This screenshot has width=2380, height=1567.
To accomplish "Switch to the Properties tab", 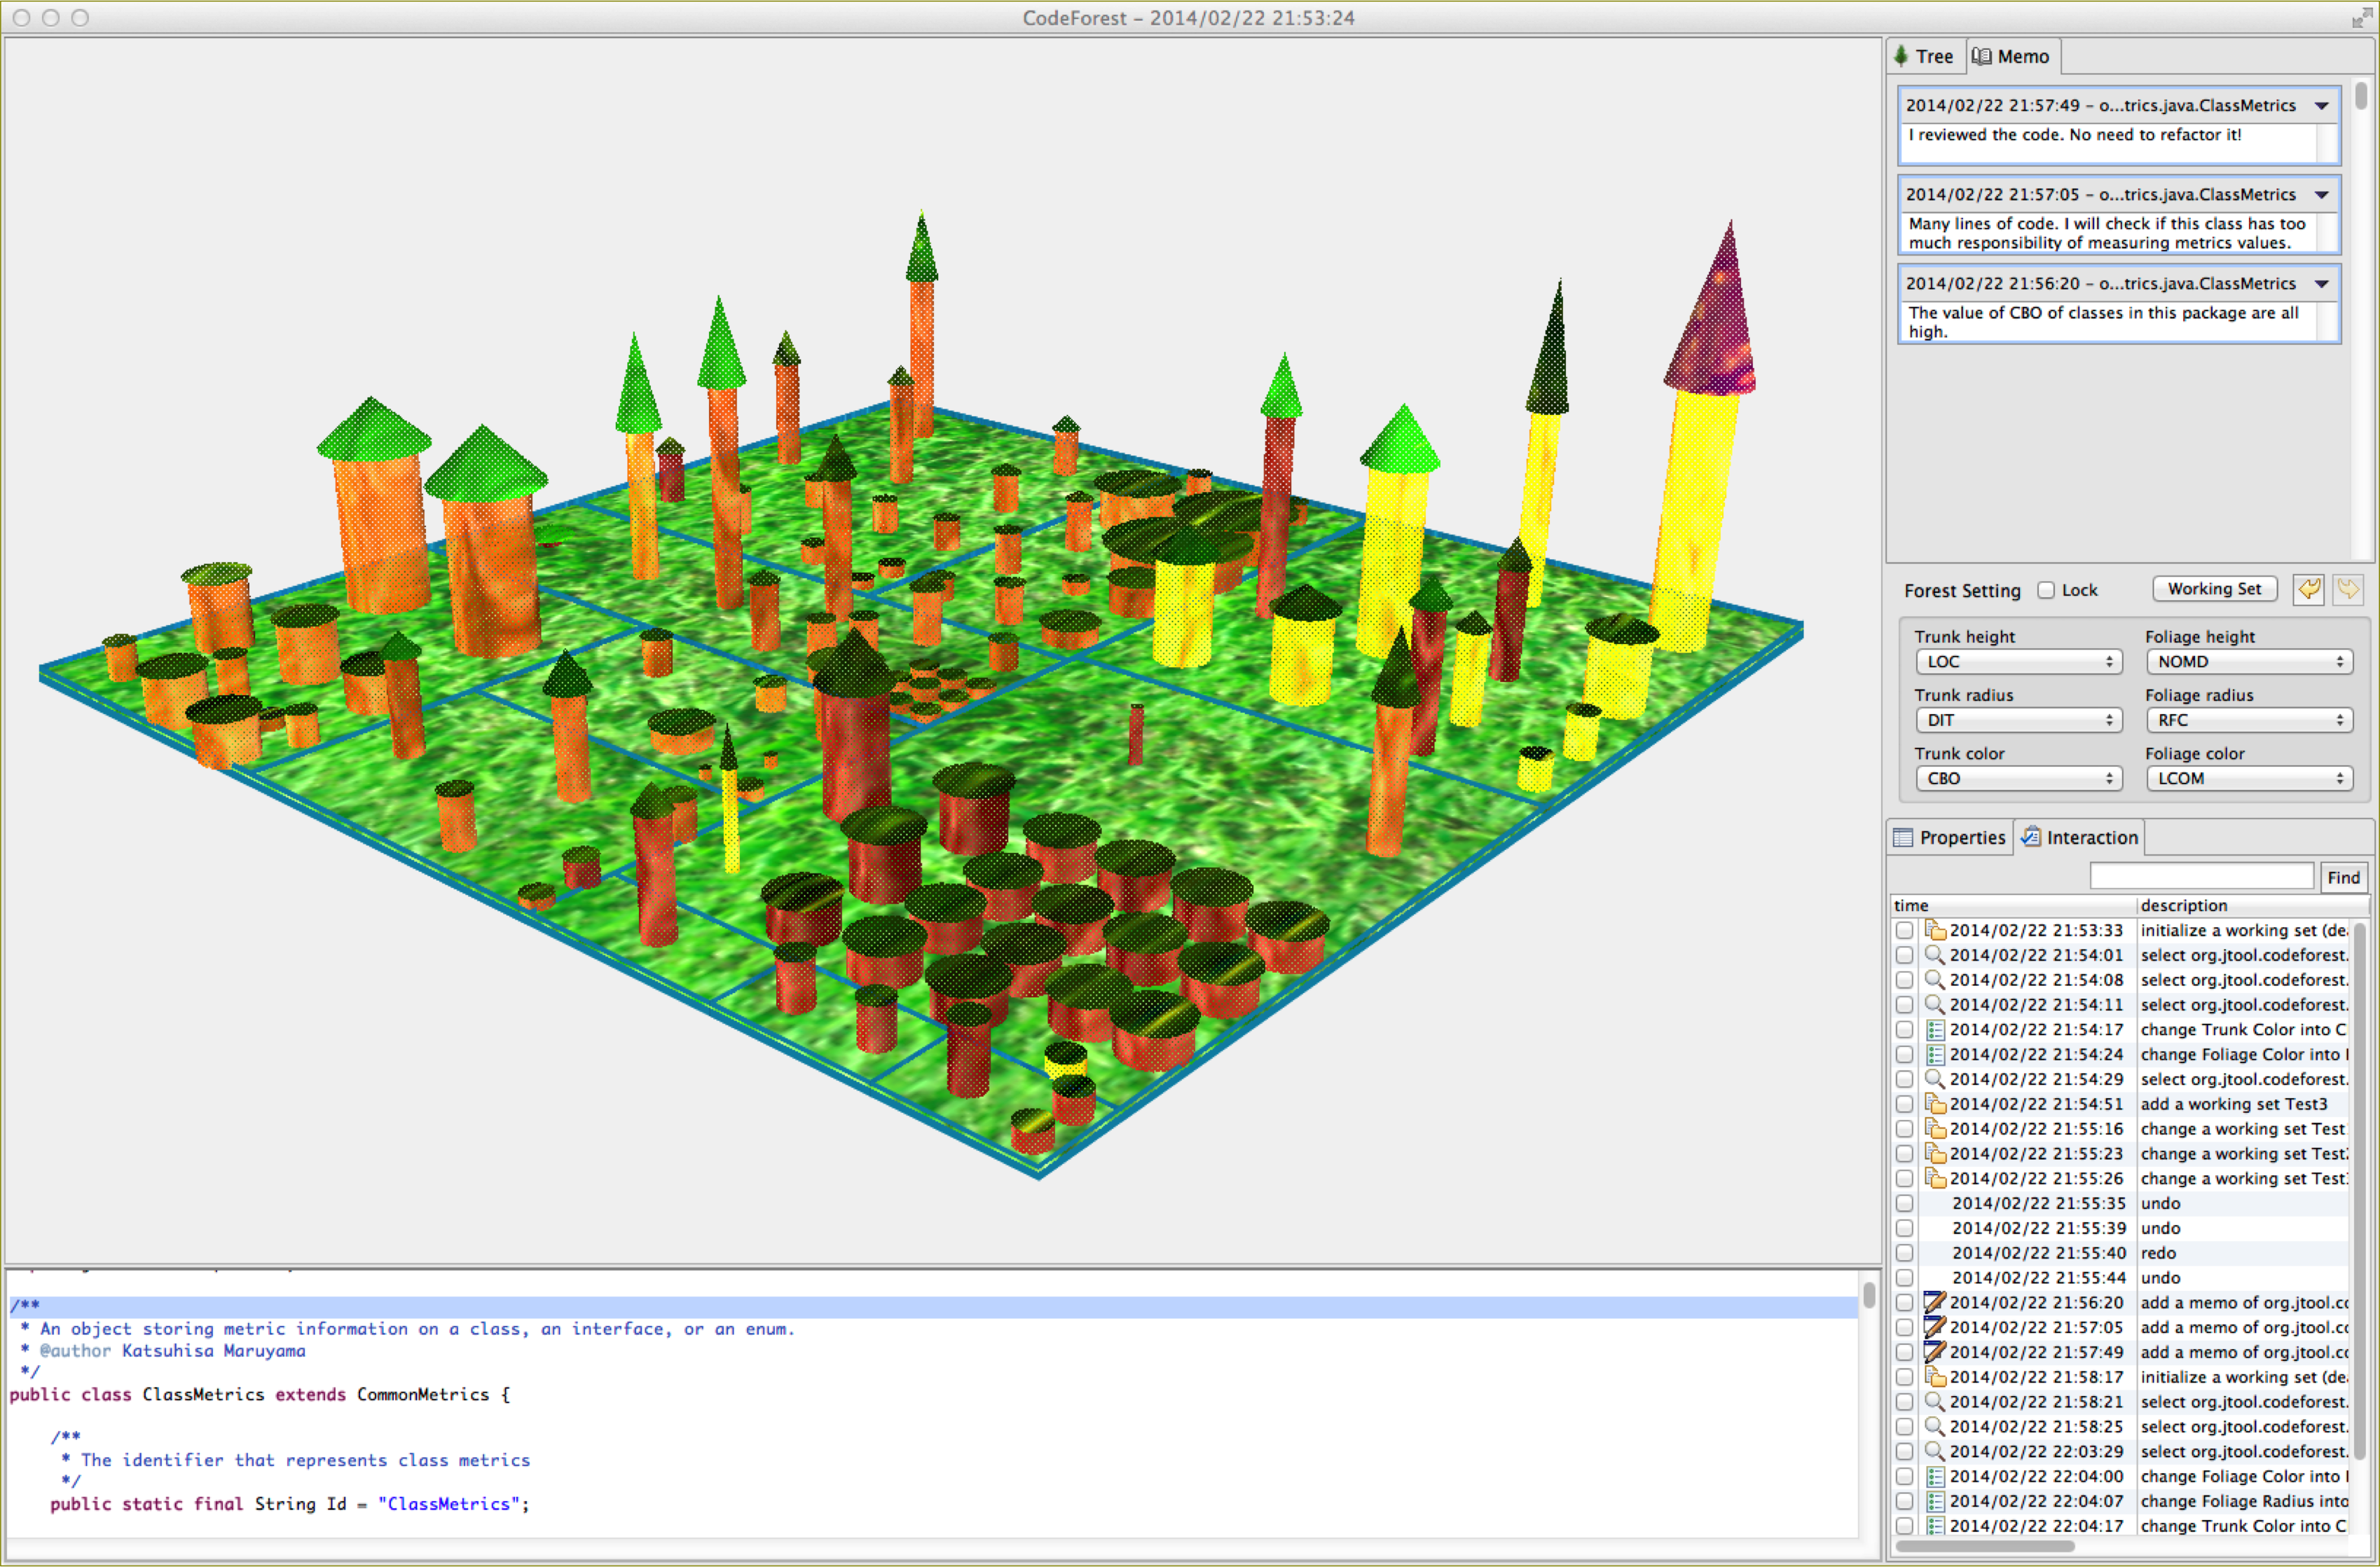I will (x=1950, y=838).
